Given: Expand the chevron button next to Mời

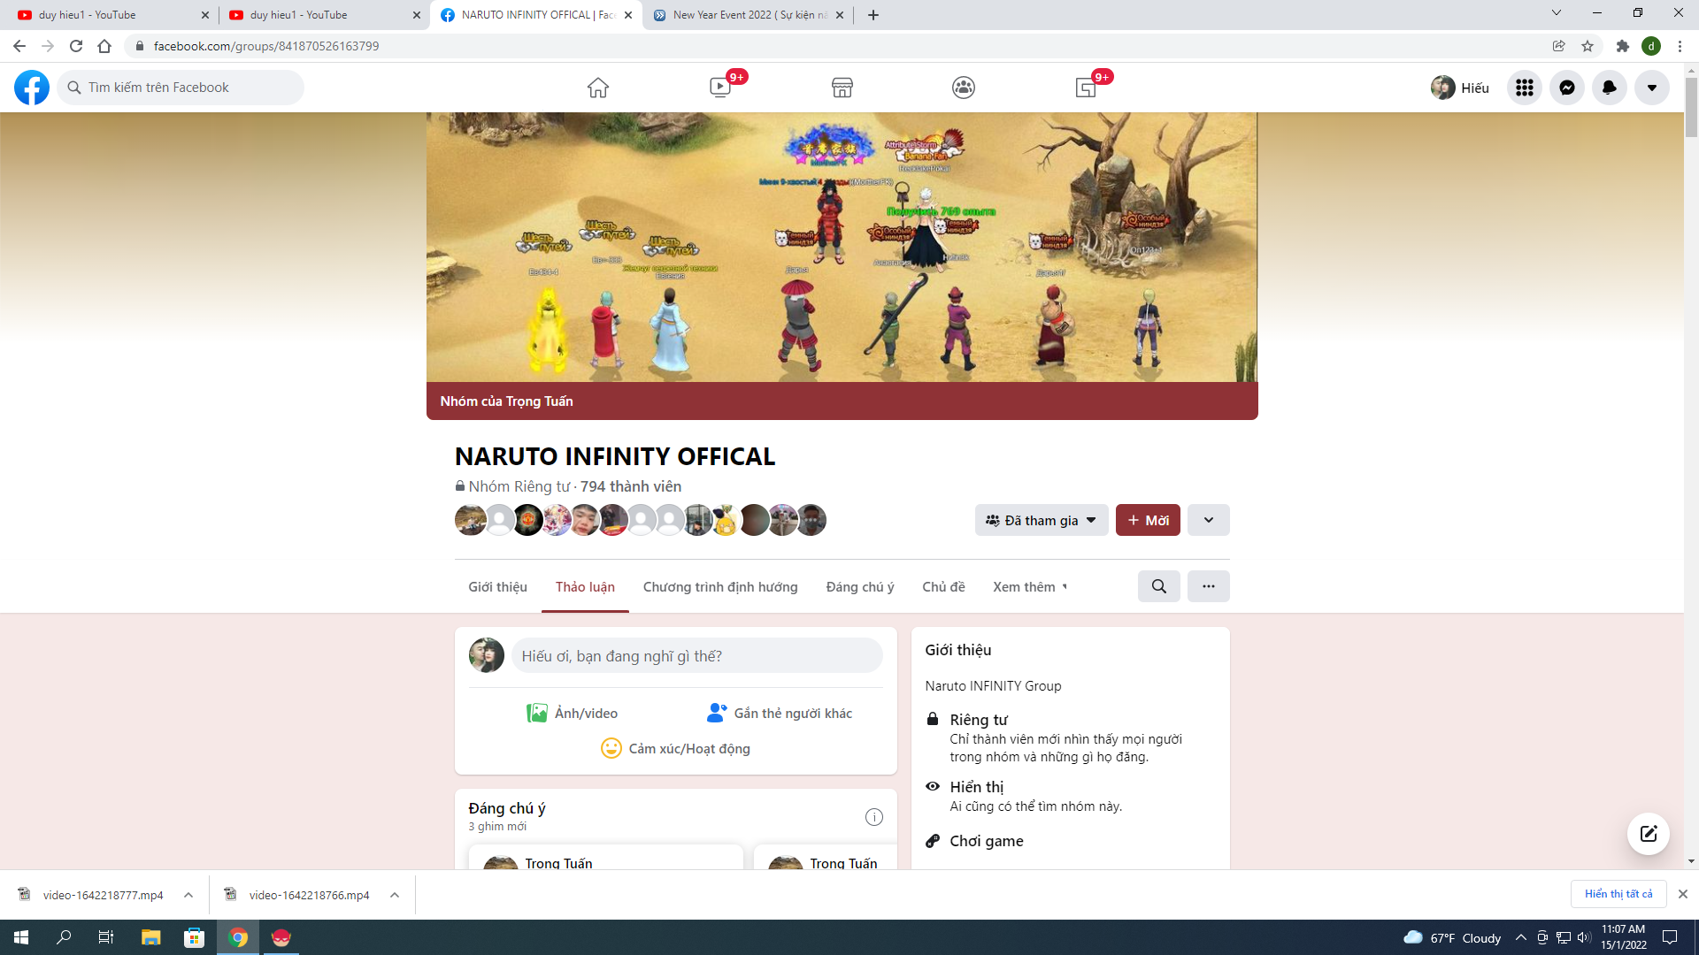Looking at the screenshot, I should point(1209,520).
